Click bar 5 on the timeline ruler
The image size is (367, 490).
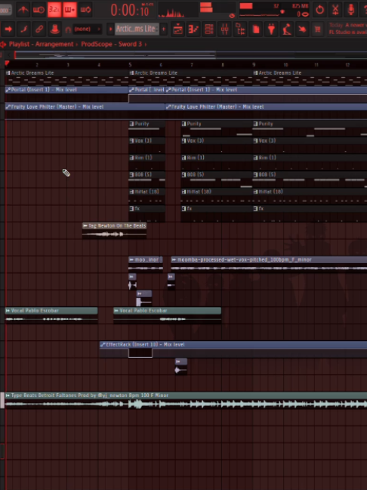click(x=130, y=65)
